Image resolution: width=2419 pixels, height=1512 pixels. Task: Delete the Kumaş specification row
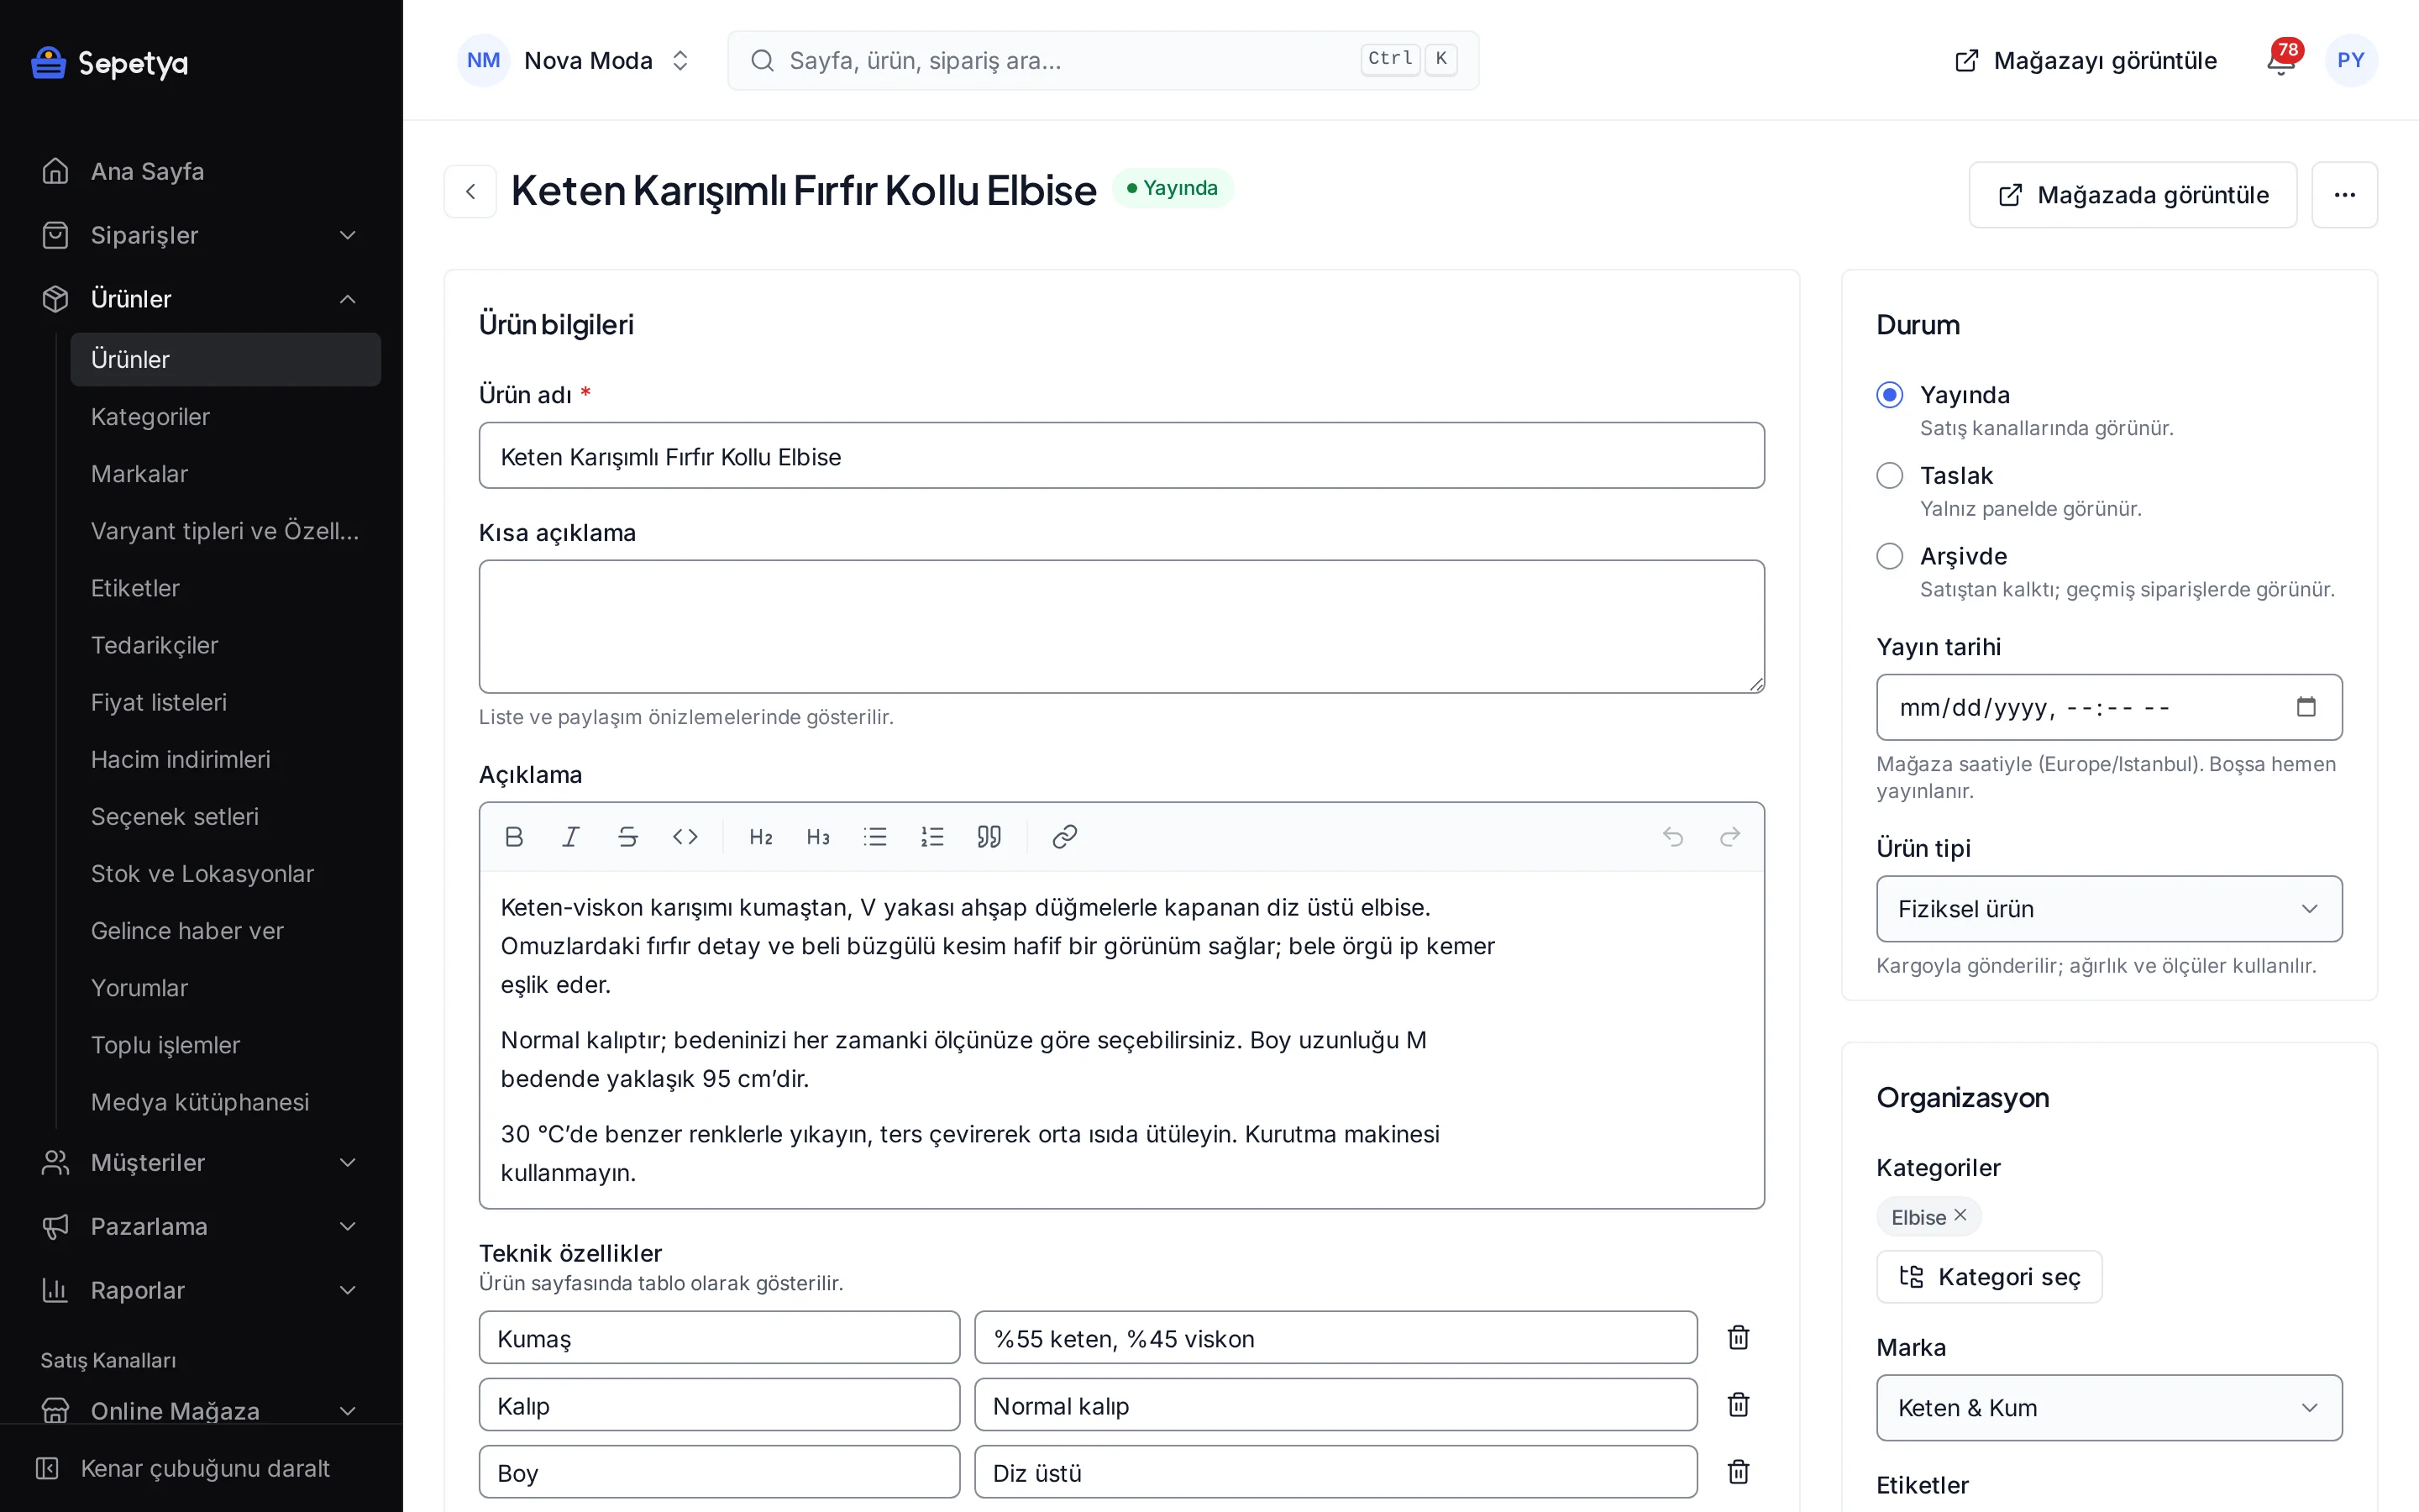(1739, 1337)
